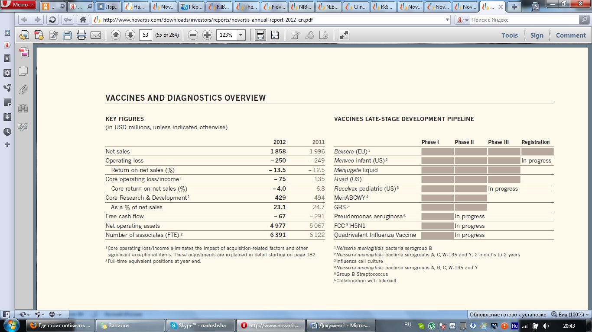Open the Opera Turbo status dropdown
The height and width of the screenshot is (332, 592).
(55, 314)
